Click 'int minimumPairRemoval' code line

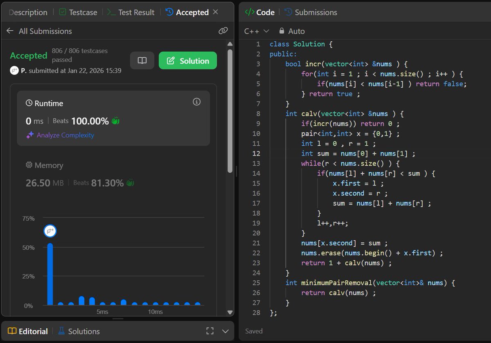click(x=370, y=283)
